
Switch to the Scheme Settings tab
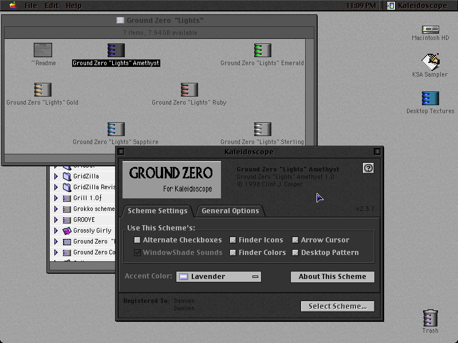click(x=157, y=211)
